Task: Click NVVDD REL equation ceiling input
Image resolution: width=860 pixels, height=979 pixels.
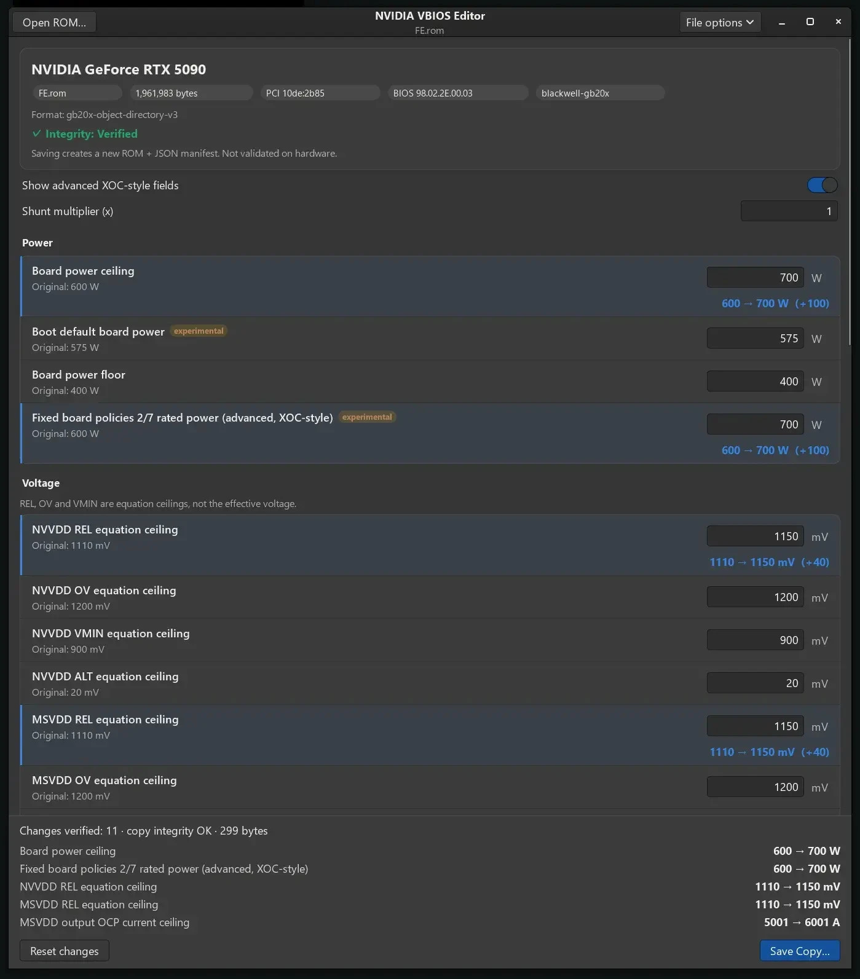Action: click(755, 537)
